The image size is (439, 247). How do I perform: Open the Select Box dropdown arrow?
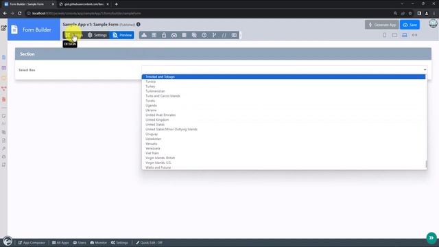[425, 70]
